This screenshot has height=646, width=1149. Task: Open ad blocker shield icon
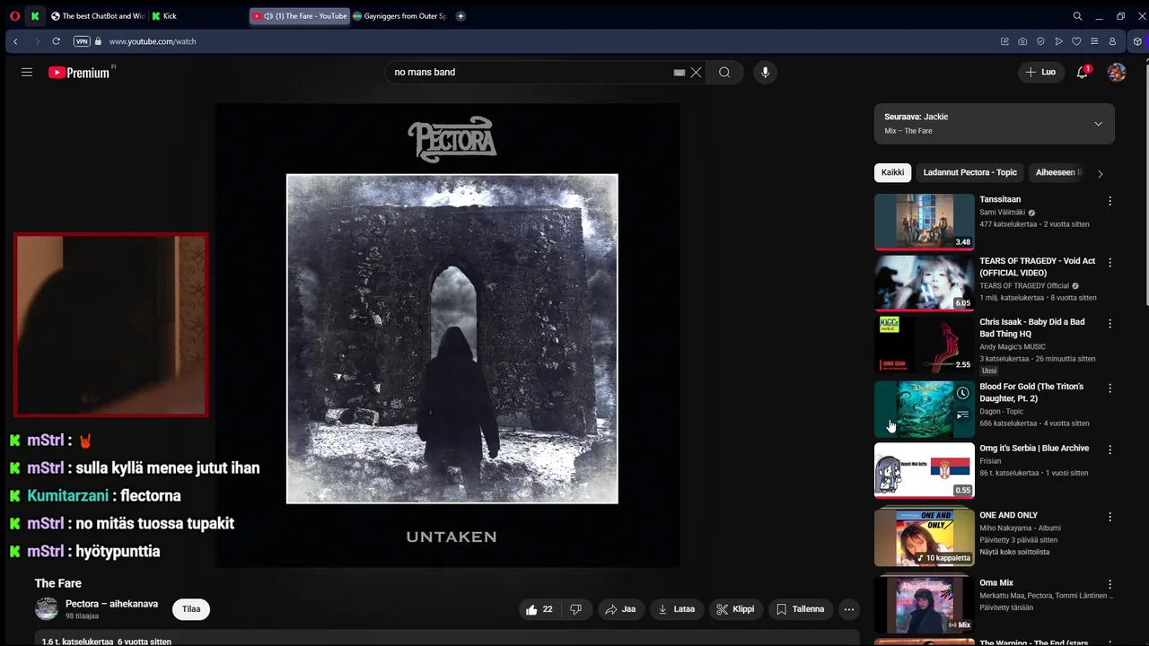1040,41
